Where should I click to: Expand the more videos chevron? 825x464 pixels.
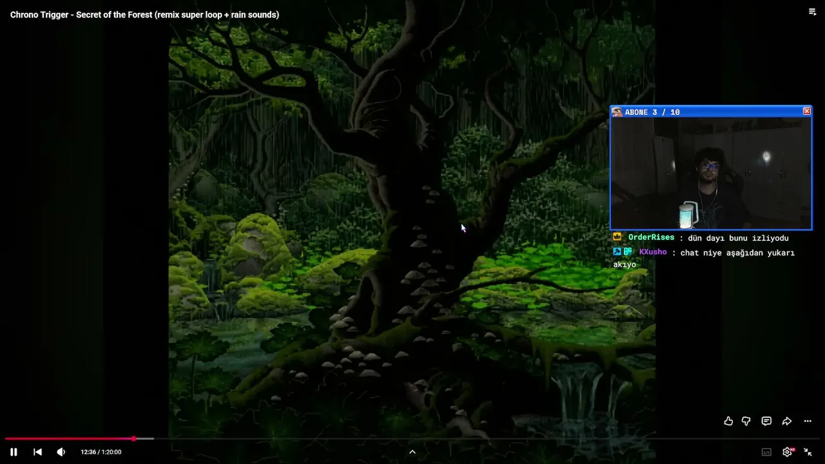coord(412,452)
